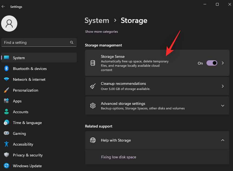Open Accounts settings page

point(39,112)
